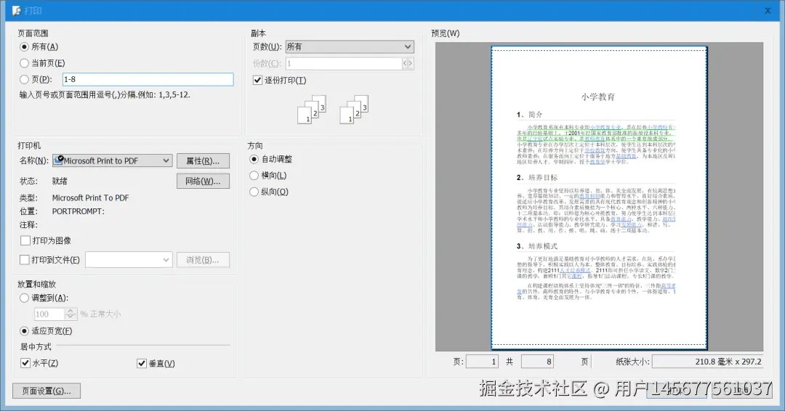The width and height of the screenshot is (785, 411).
Task: Click the 网络(W)... button
Action: pyautogui.click(x=203, y=181)
